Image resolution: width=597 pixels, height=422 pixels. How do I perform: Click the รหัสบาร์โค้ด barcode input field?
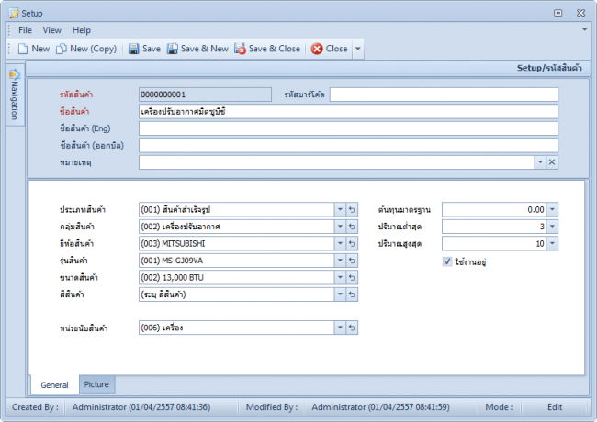[x=444, y=94]
